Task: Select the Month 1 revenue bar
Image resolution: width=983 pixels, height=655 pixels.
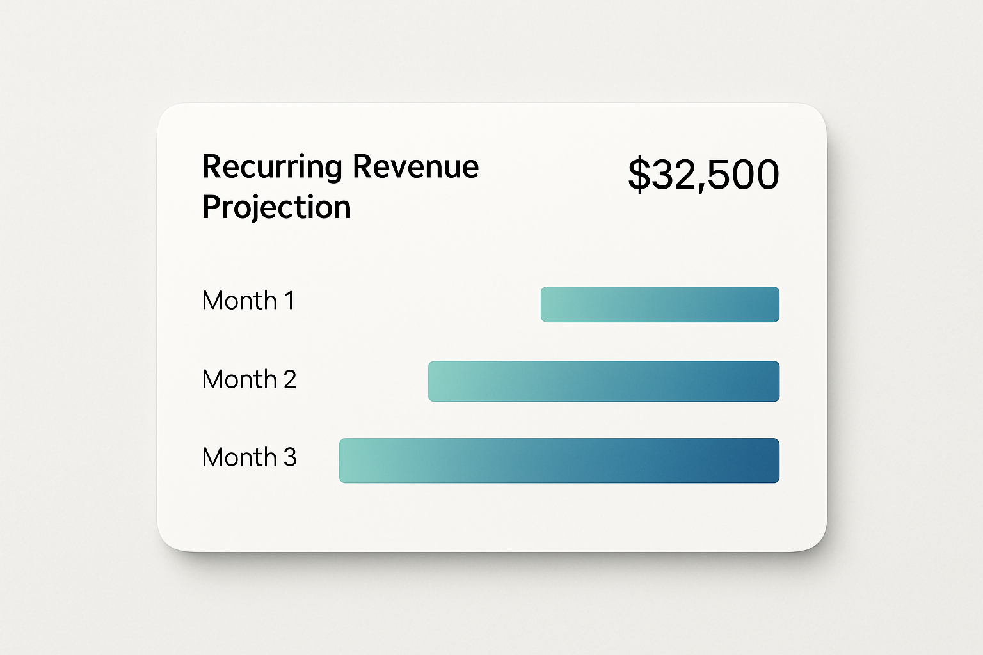Action: 660,304
